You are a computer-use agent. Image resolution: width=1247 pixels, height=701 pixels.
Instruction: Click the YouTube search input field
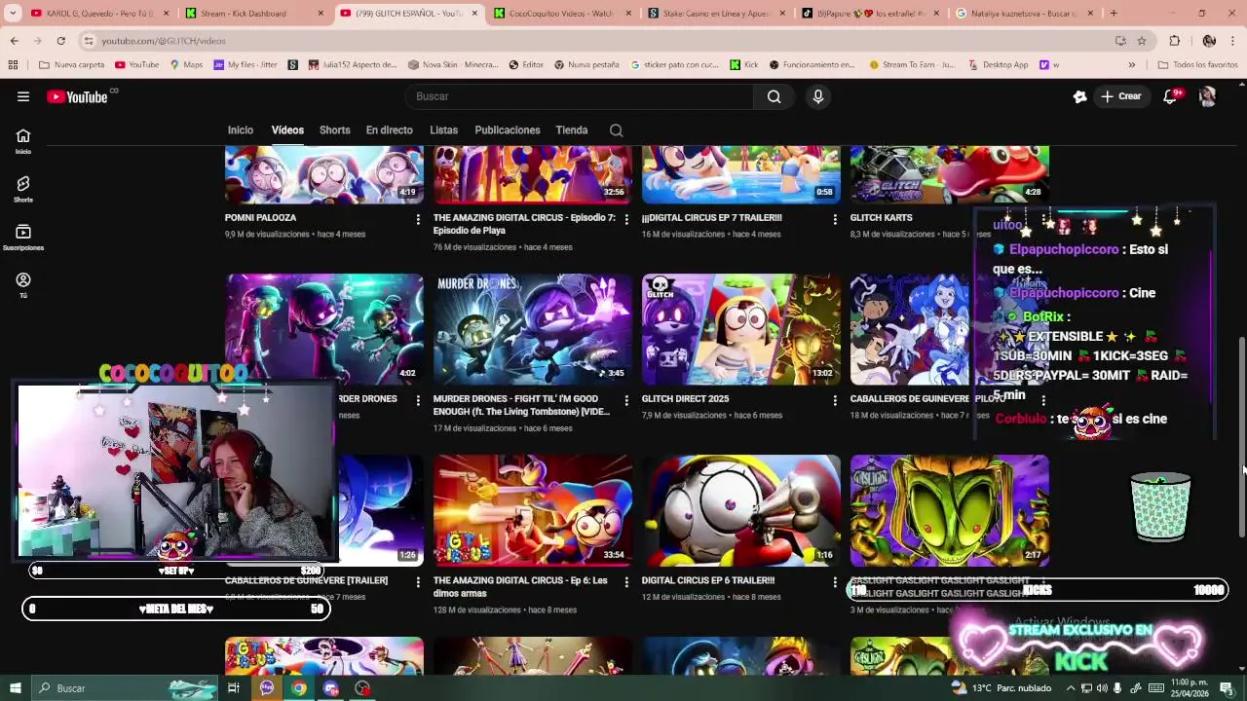[x=580, y=96]
